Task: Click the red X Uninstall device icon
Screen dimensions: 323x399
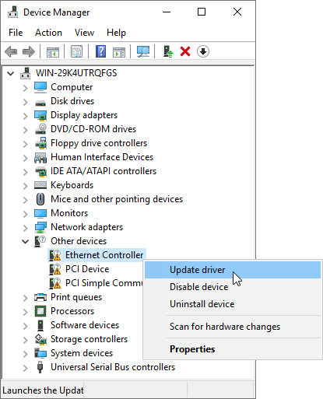Action: click(185, 51)
